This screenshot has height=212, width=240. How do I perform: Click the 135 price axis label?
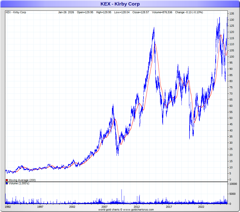pyautogui.click(x=232, y=14)
